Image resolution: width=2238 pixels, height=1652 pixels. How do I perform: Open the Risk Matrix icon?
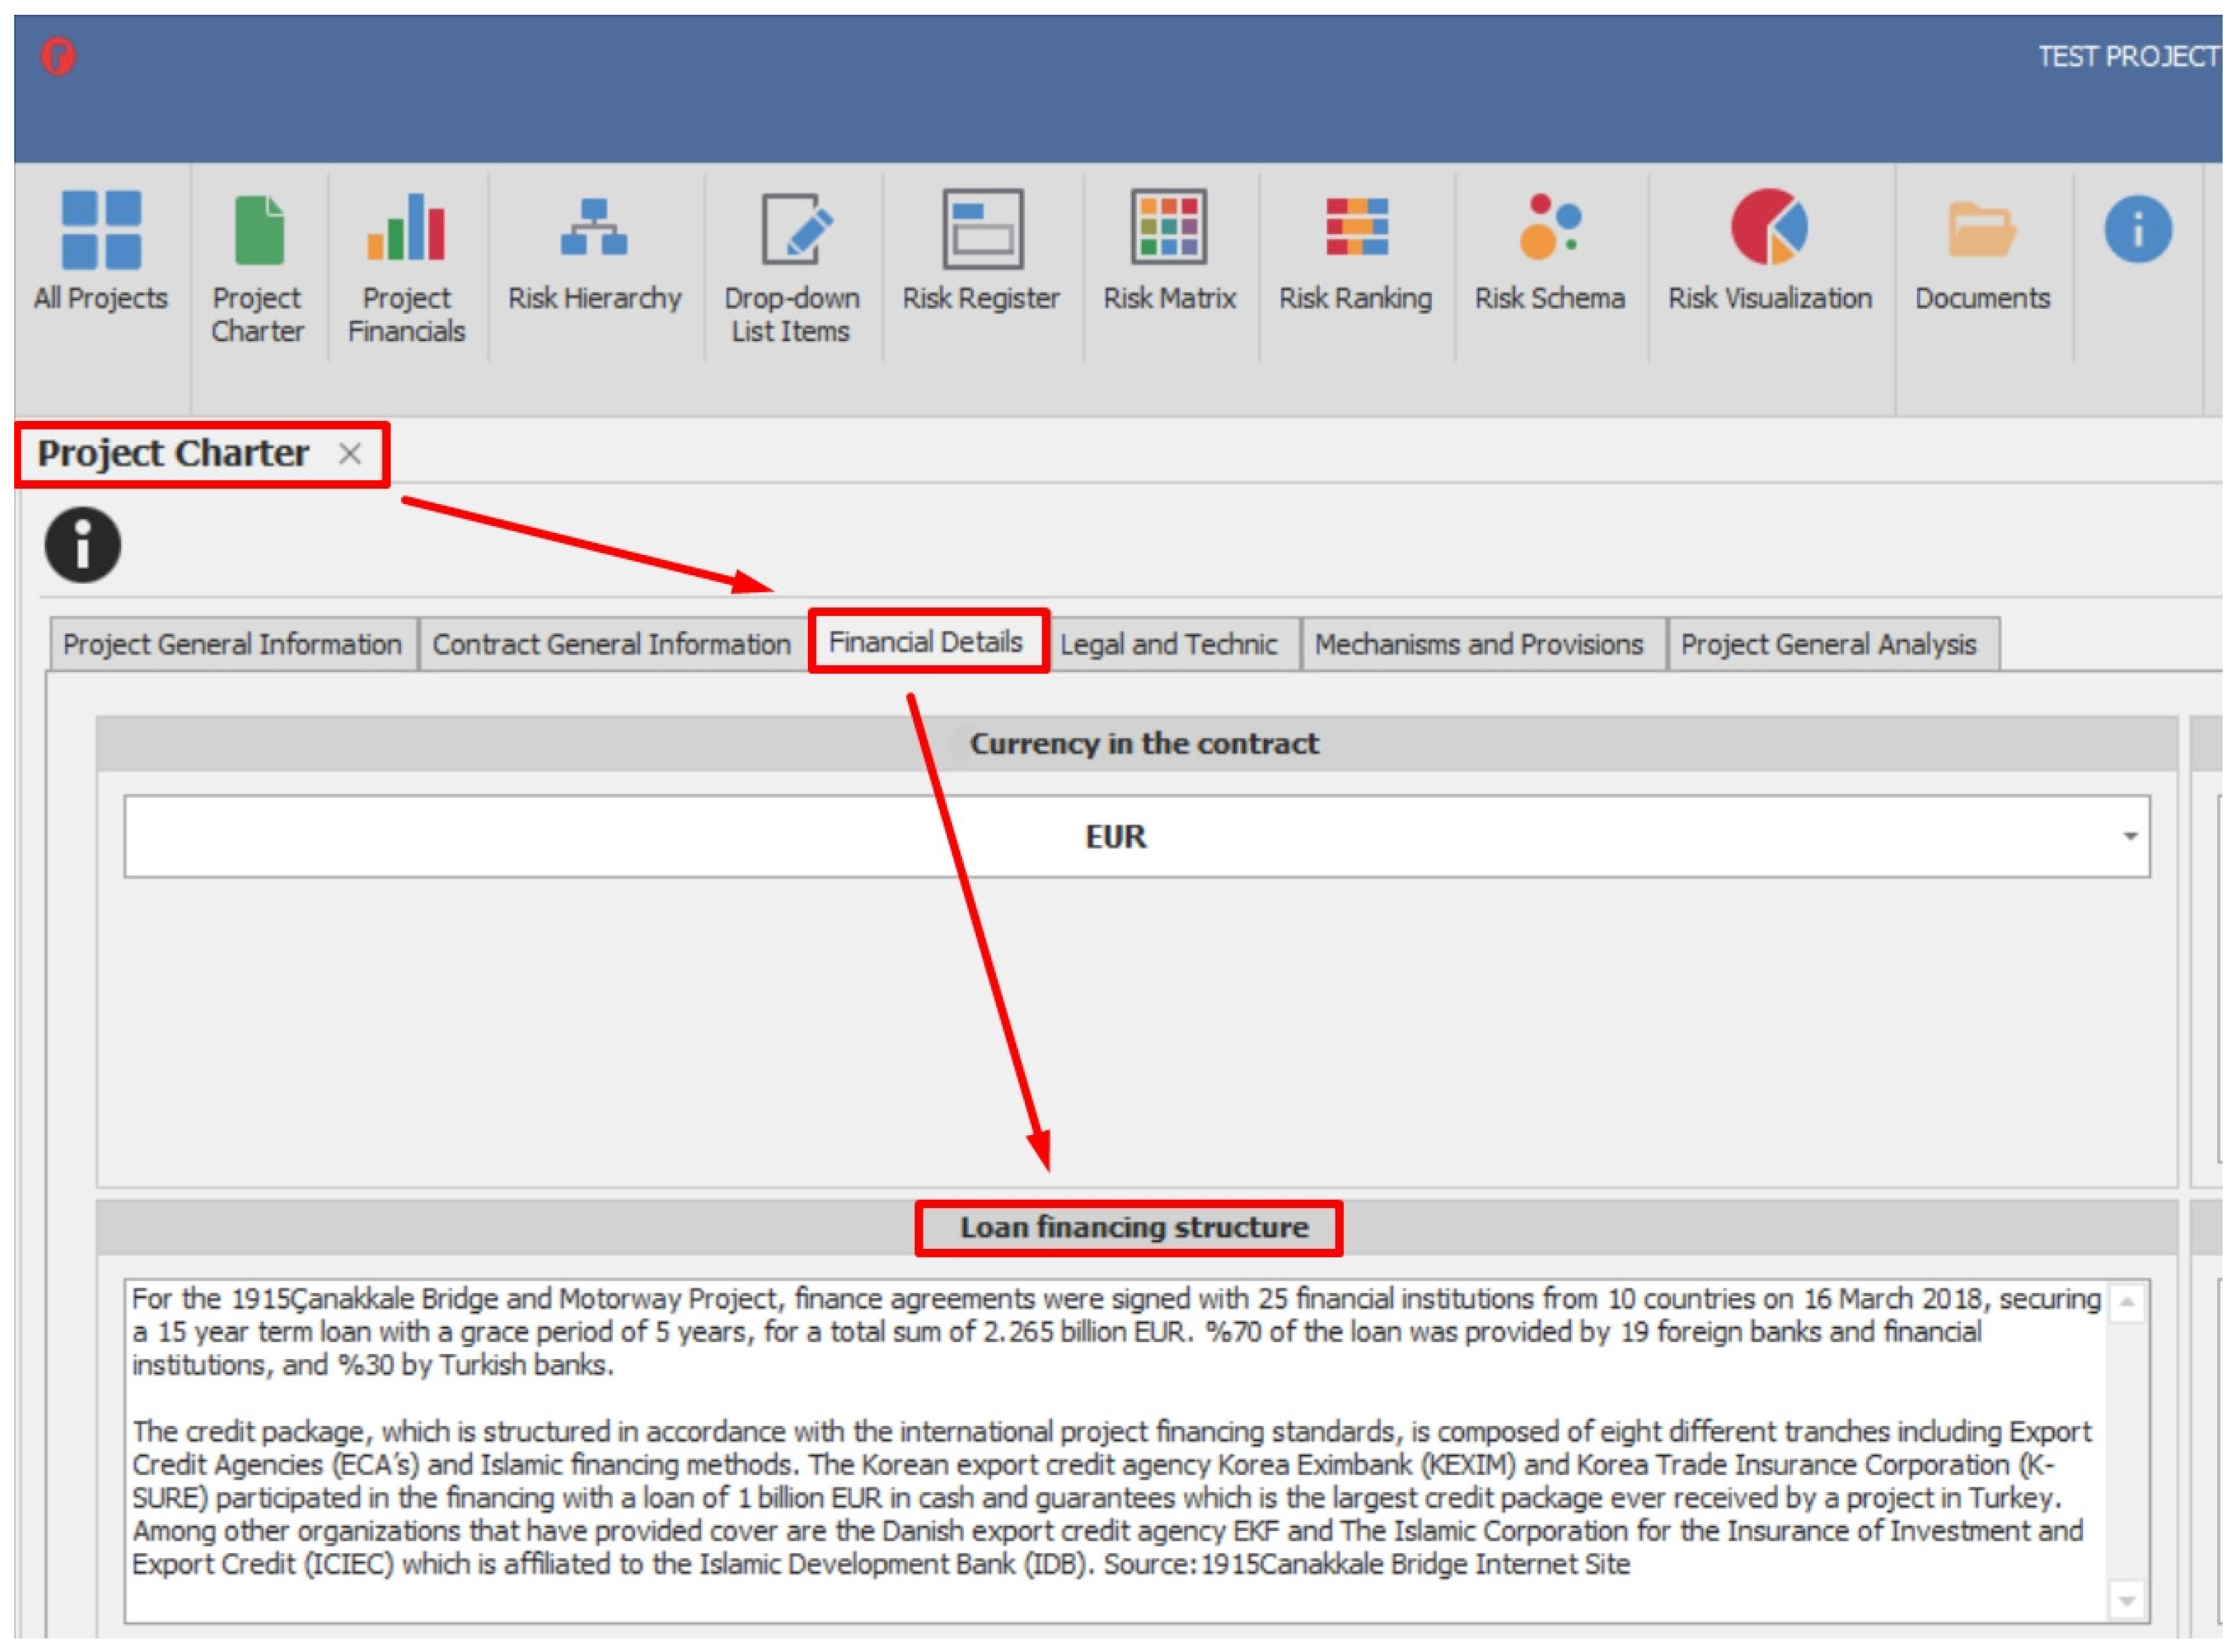[x=1169, y=228]
